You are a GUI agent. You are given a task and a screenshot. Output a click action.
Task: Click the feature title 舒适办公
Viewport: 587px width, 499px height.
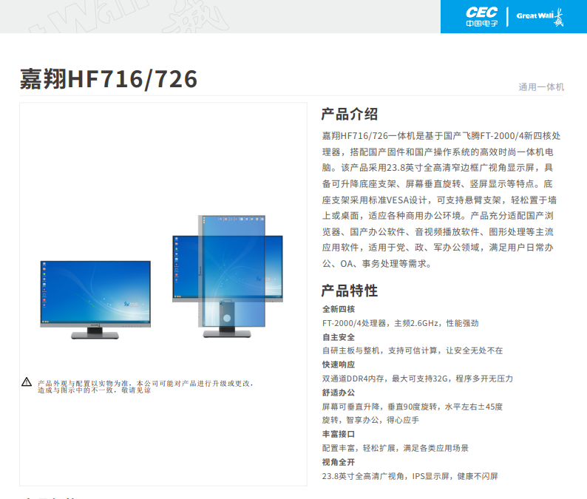tap(339, 393)
